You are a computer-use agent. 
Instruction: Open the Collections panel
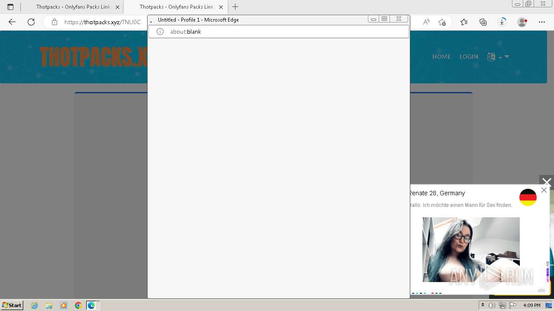pyautogui.click(x=483, y=22)
